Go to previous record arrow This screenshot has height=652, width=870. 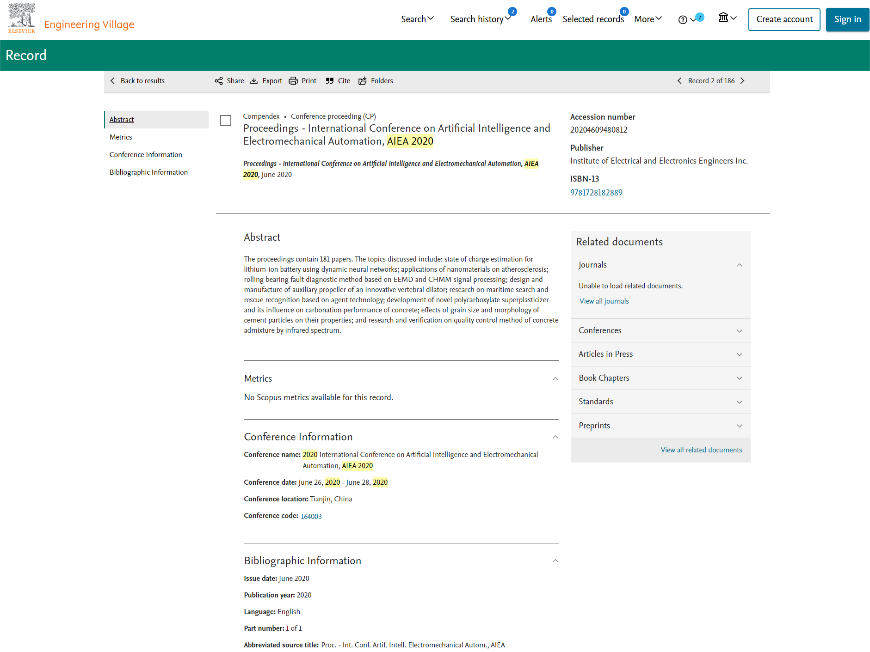coord(679,81)
